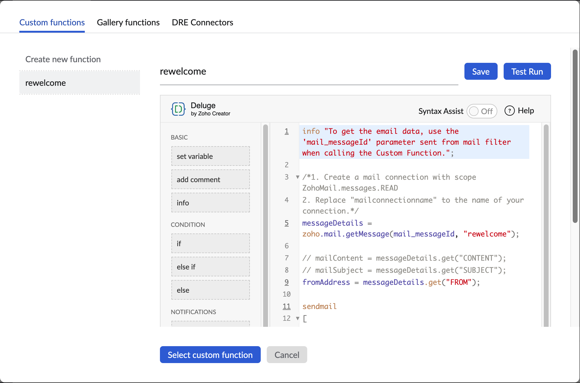The width and height of the screenshot is (580, 383).
Task: Click the Test Run button
Action: click(x=527, y=71)
